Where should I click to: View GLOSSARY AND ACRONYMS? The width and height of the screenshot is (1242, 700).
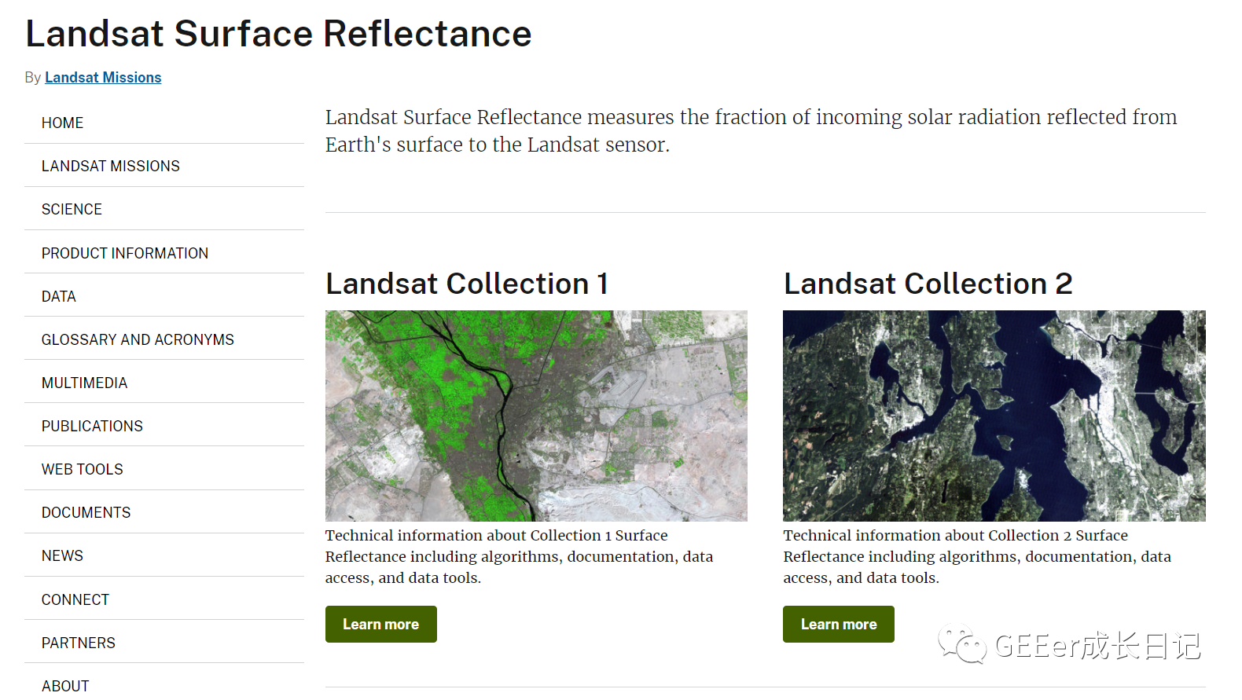138,339
